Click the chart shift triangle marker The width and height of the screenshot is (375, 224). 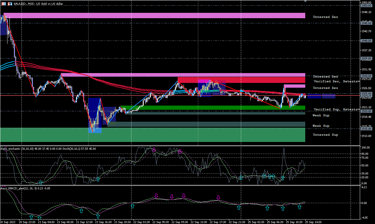305,1
